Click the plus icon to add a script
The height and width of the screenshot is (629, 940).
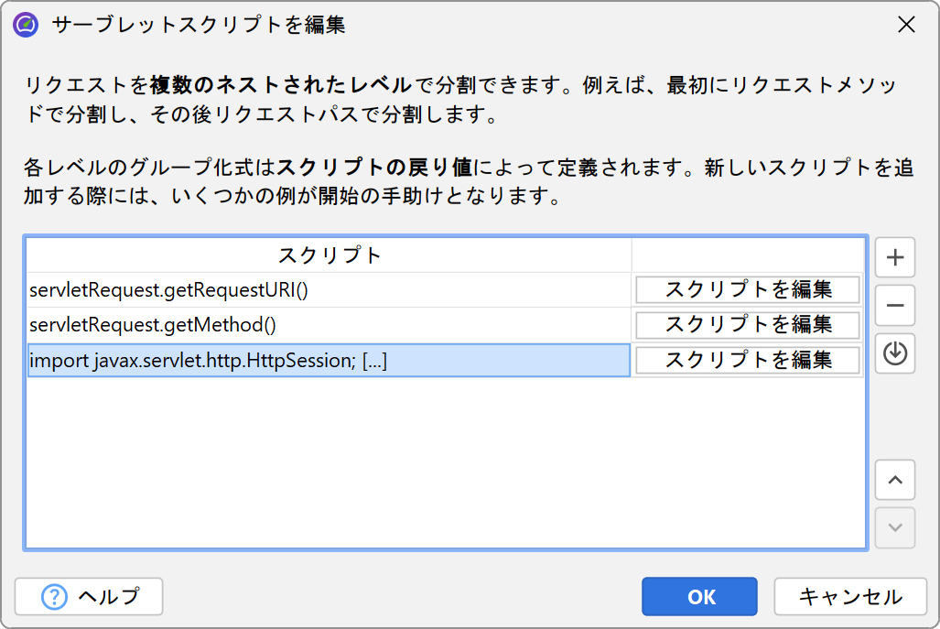pos(895,258)
